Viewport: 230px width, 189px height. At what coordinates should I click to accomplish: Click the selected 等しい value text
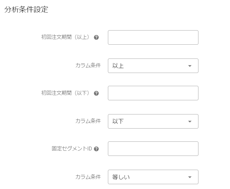pos(121,177)
